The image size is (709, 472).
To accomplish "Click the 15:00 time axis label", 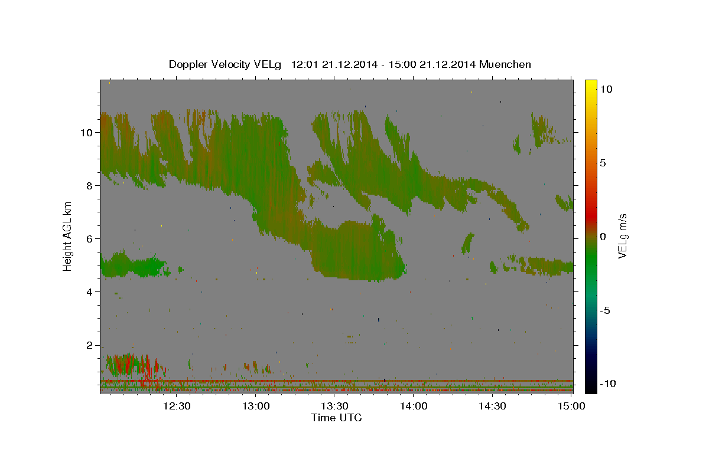I will (571, 406).
